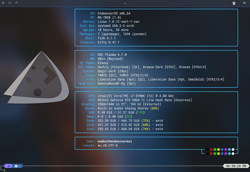Click the blue "Kernel:" label
Screen dimensions: 250x172
(x=89, y=22)
